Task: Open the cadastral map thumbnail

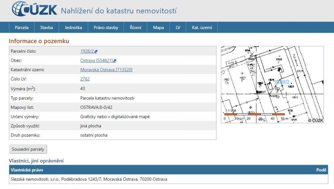Action: point(272,84)
